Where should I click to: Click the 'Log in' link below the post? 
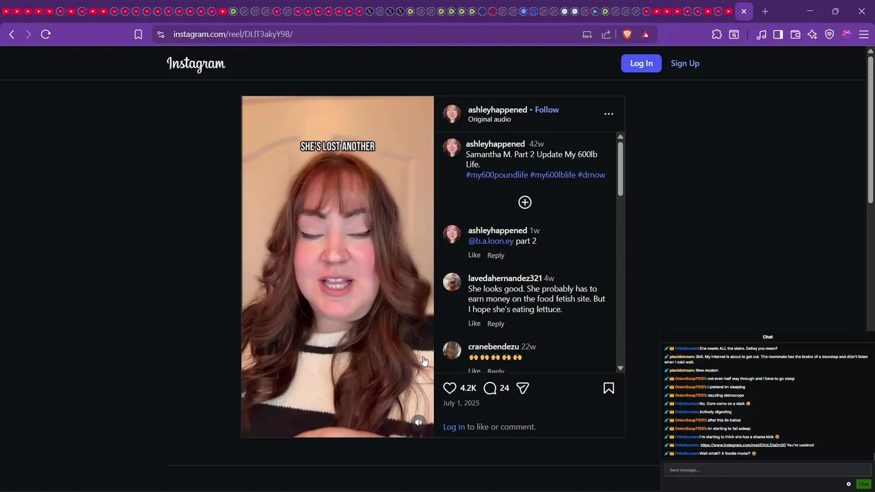pyautogui.click(x=454, y=427)
